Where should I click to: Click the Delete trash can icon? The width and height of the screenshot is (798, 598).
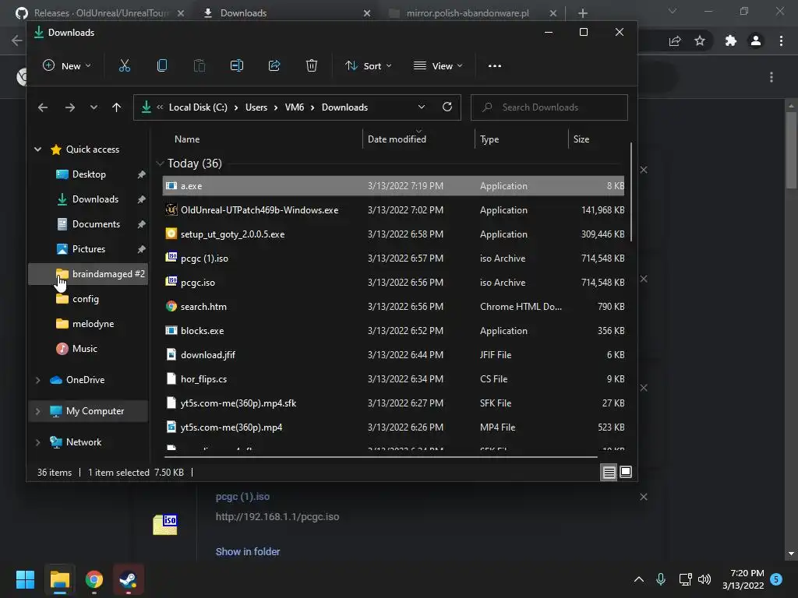(x=312, y=65)
